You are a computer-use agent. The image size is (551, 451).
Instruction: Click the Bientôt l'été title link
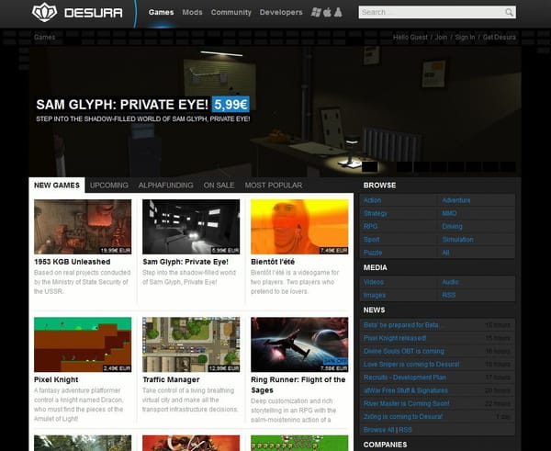pyautogui.click(x=273, y=262)
